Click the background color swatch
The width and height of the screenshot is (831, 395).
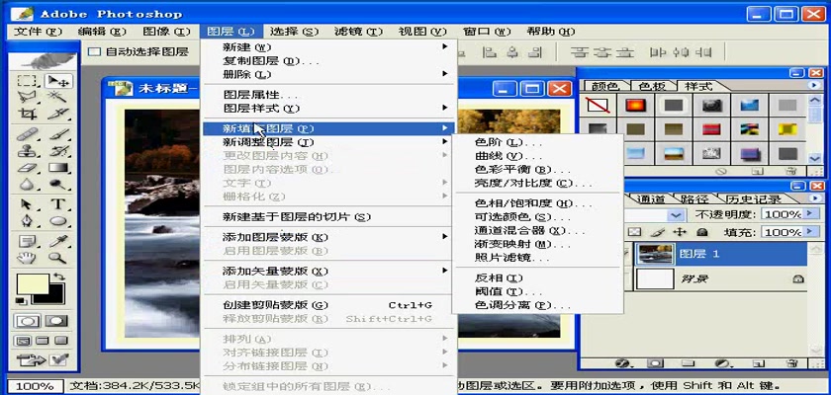coord(55,299)
